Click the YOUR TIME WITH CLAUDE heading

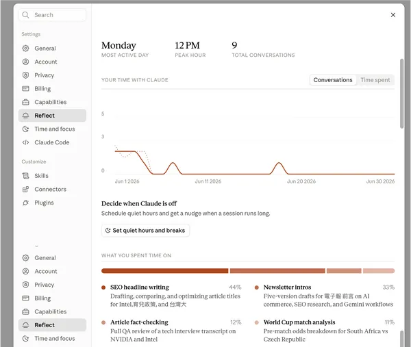(135, 80)
